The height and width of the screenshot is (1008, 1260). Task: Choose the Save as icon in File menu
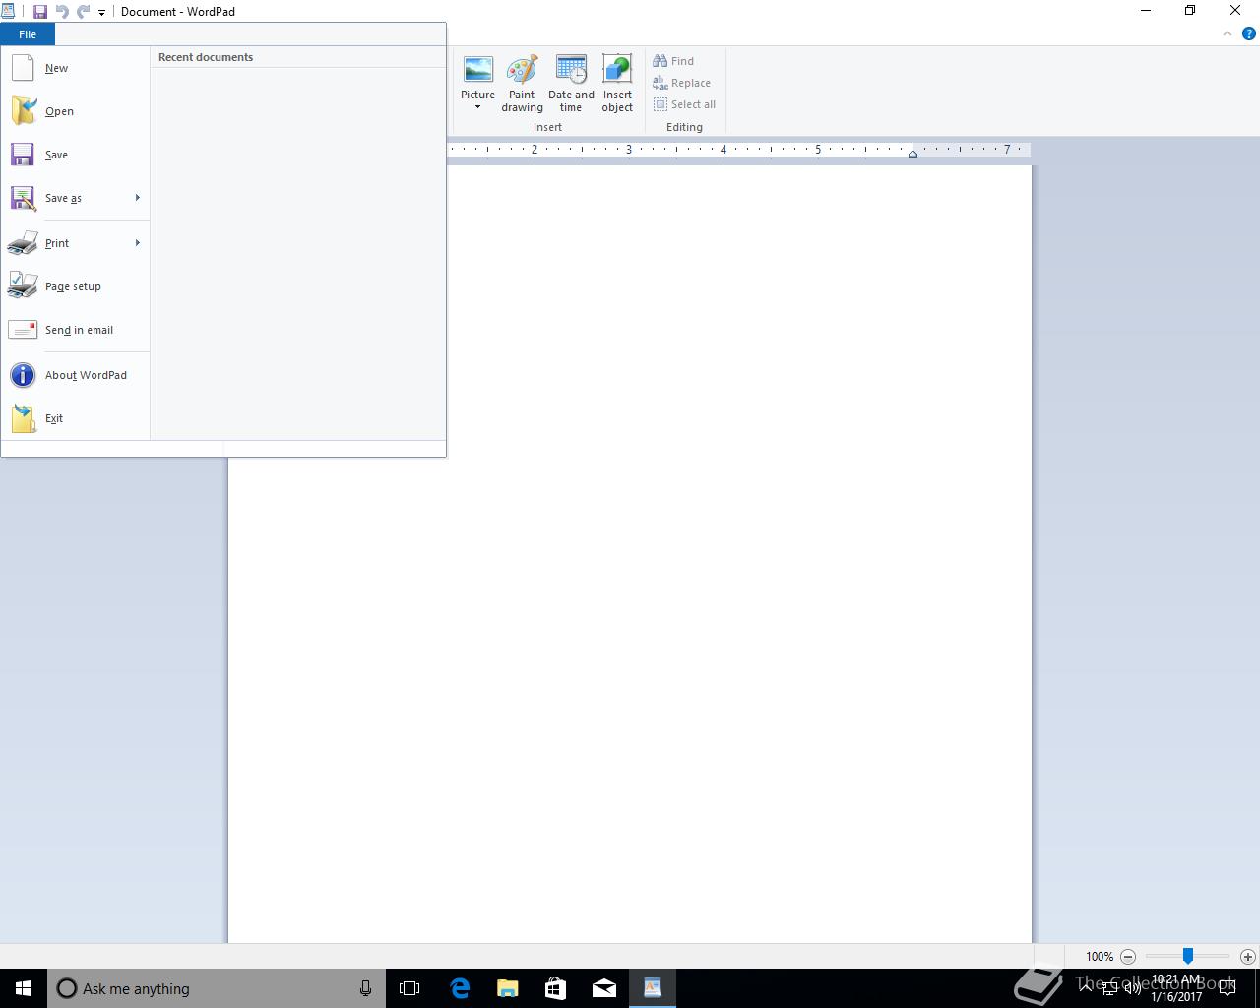point(23,198)
